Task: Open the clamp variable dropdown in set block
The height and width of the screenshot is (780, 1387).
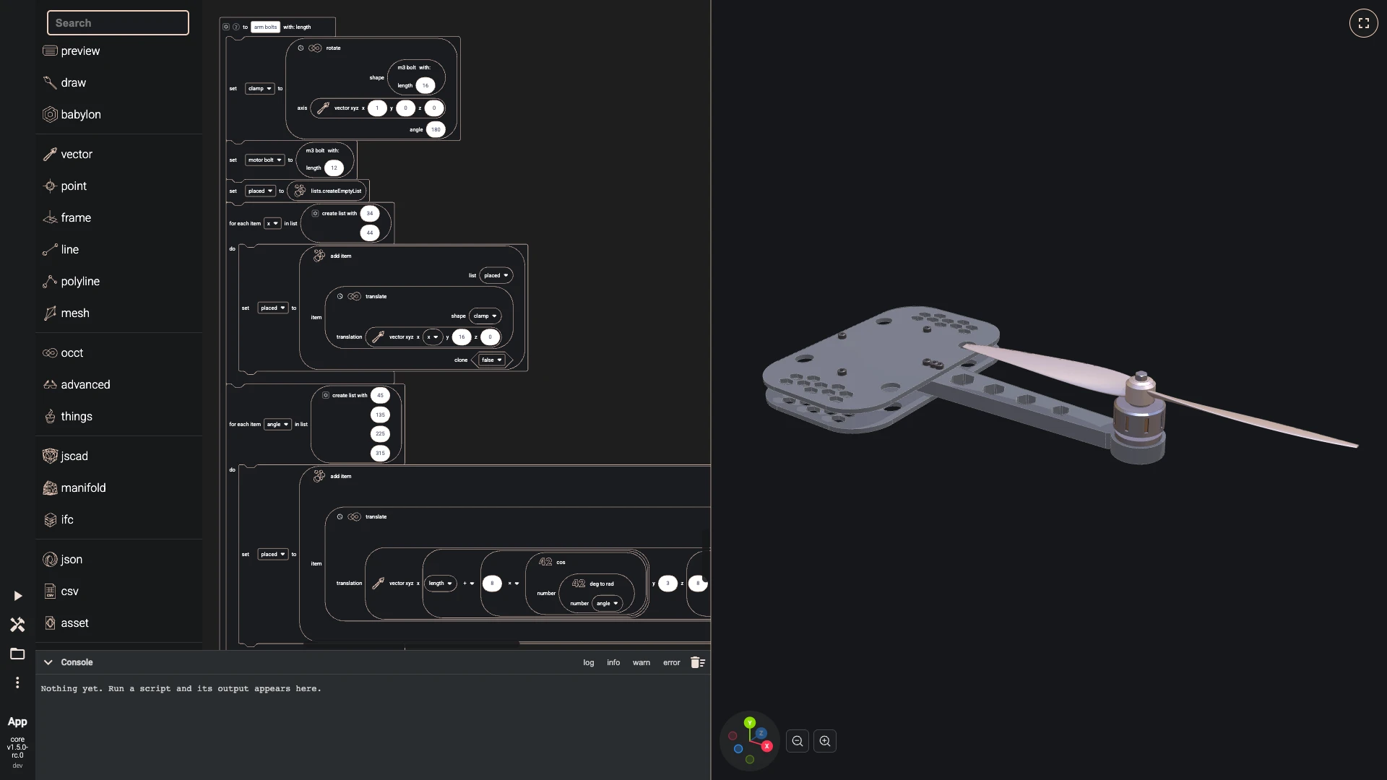Action: tap(260, 89)
